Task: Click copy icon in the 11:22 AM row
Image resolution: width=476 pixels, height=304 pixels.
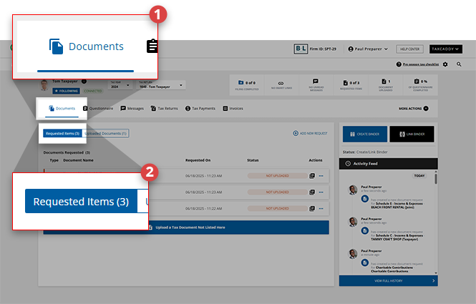Action: (312, 208)
